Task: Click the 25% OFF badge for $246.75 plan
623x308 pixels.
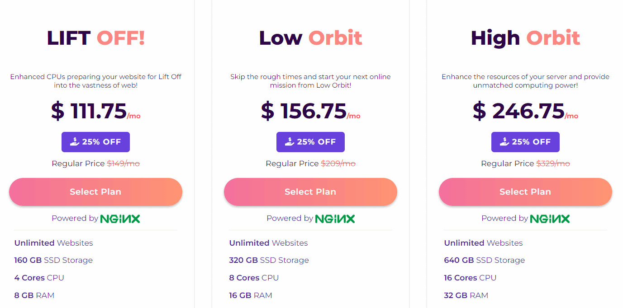Action: pyautogui.click(x=525, y=142)
